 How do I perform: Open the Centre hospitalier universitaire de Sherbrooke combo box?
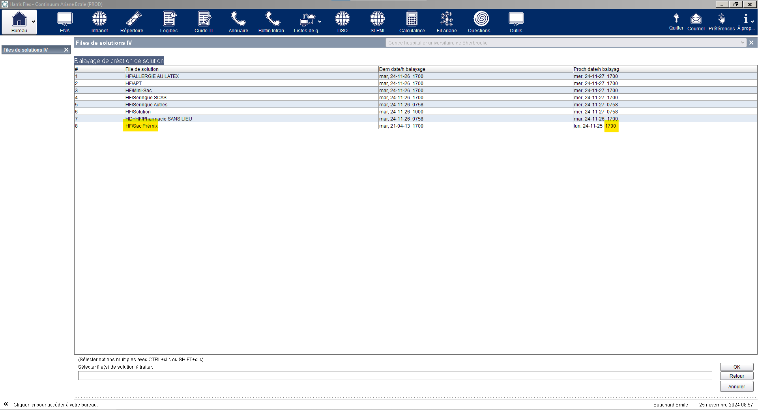(565, 43)
